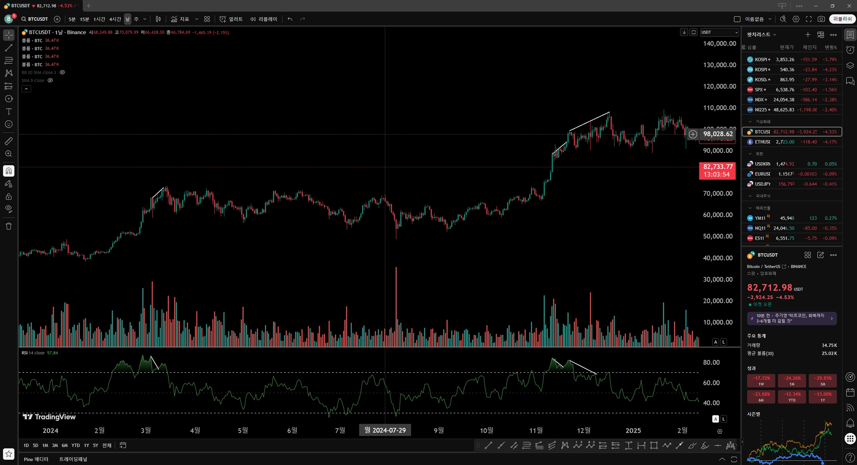
Task: Open the quick search lightning icon
Action: coord(783,19)
